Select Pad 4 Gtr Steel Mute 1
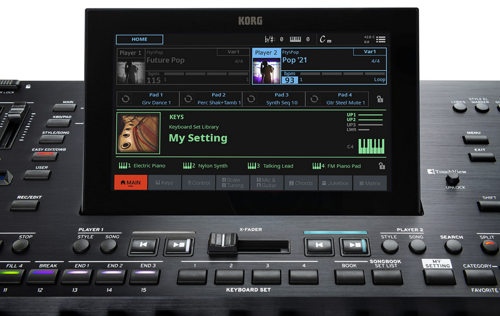 pyautogui.click(x=337, y=99)
